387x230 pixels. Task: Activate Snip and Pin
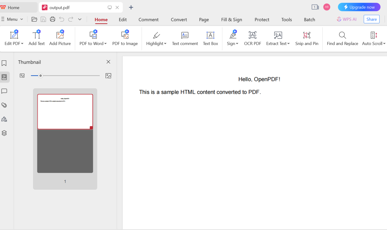coord(307,38)
